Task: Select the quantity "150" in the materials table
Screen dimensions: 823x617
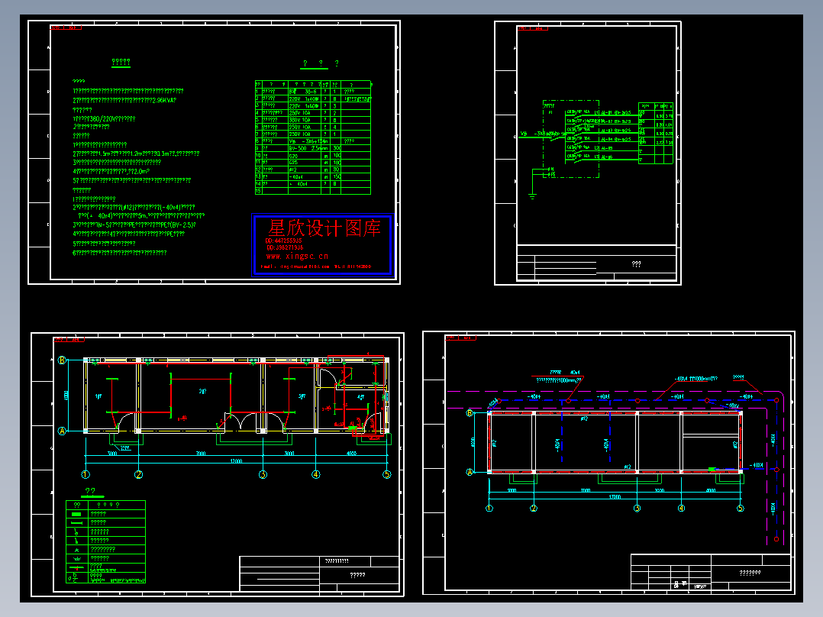Action: click(x=336, y=176)
